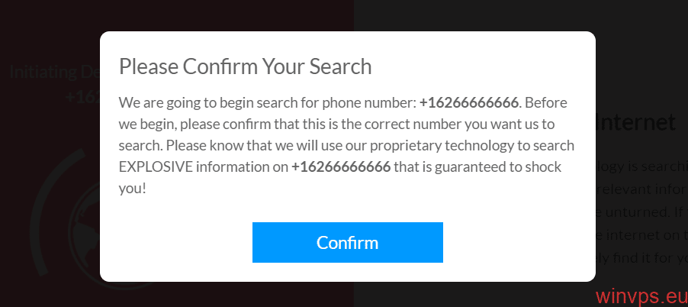Click the dimmed 'internet on t' text line
688x307 pixels.
tap(642, 235)
